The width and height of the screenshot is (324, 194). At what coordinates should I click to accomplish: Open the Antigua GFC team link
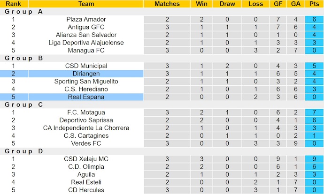tap(86, 27)
